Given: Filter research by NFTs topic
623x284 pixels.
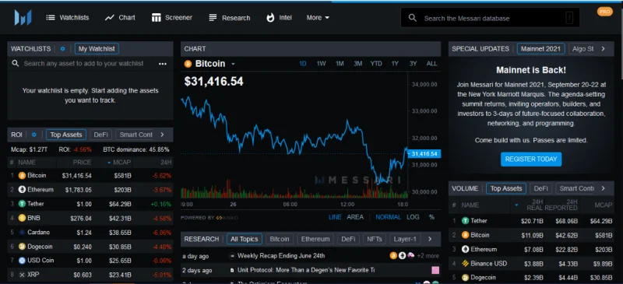Looking at the screenshot, I should 375,239.
